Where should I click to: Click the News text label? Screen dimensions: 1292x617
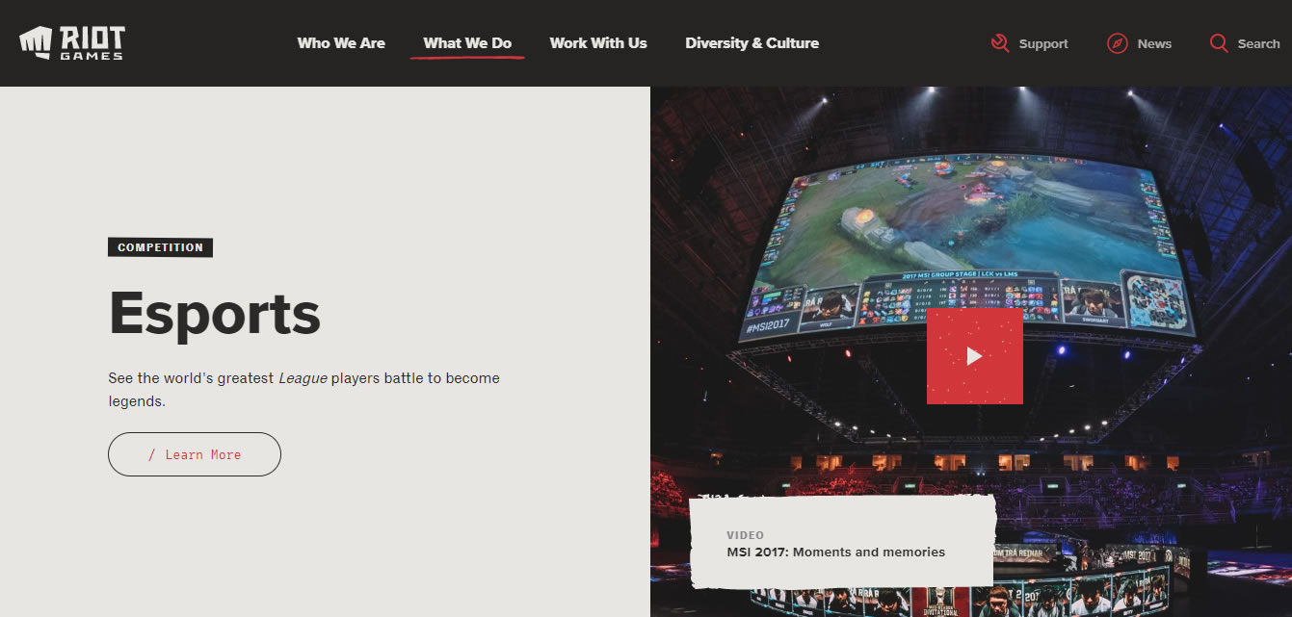click(1154, 42)
